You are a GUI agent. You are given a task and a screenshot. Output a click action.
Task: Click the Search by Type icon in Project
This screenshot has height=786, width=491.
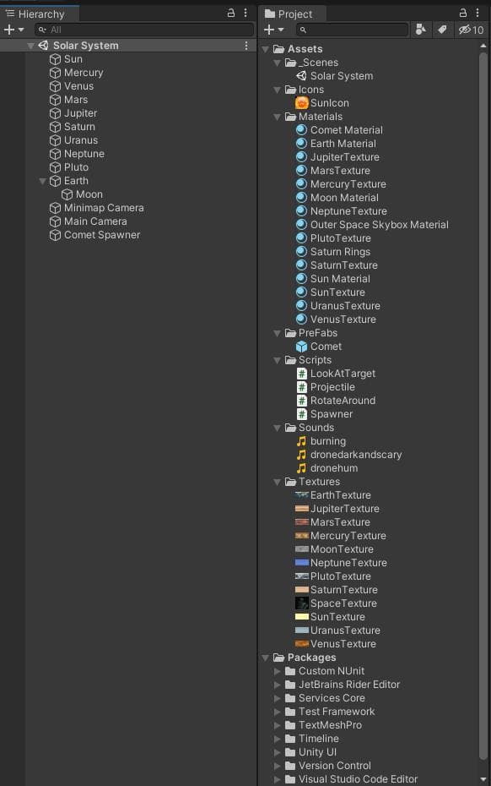tap(421, 30)
